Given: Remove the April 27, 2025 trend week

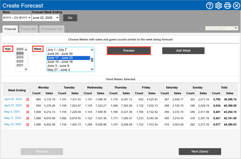Looking at the screenshot, I should tap(28, 106).
